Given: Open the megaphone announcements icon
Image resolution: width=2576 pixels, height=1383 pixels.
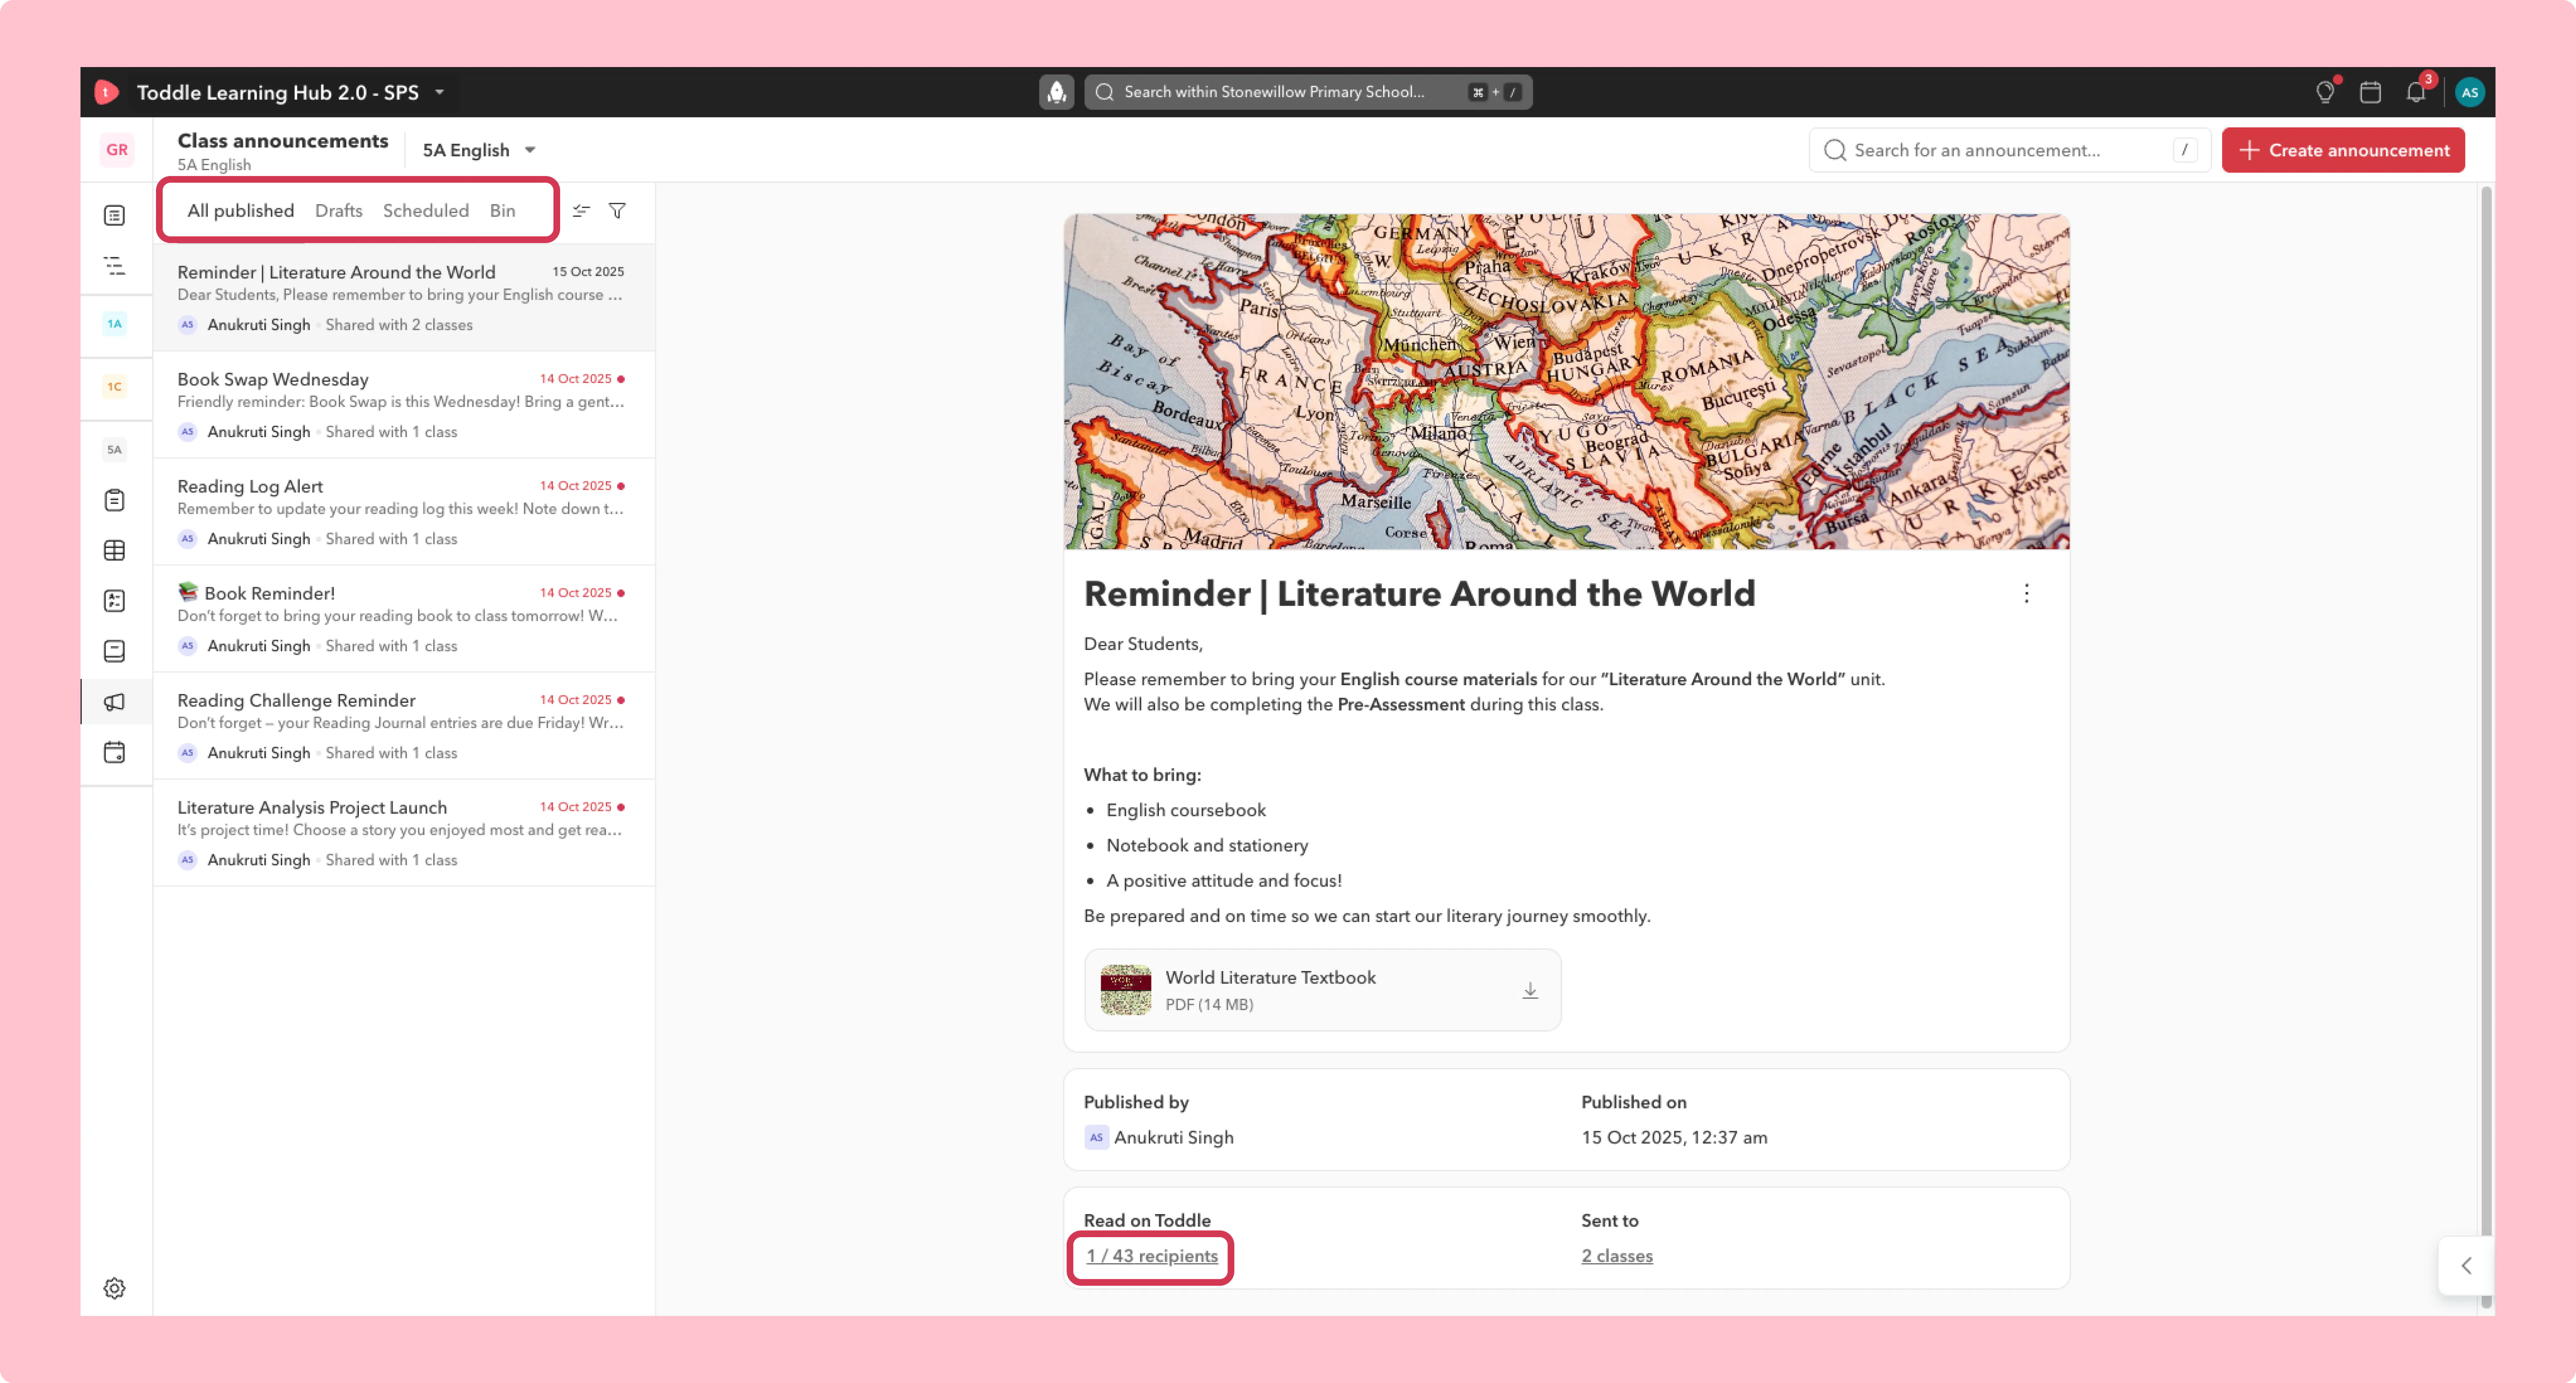Looking at the screenshot, I should click(115, 702).
